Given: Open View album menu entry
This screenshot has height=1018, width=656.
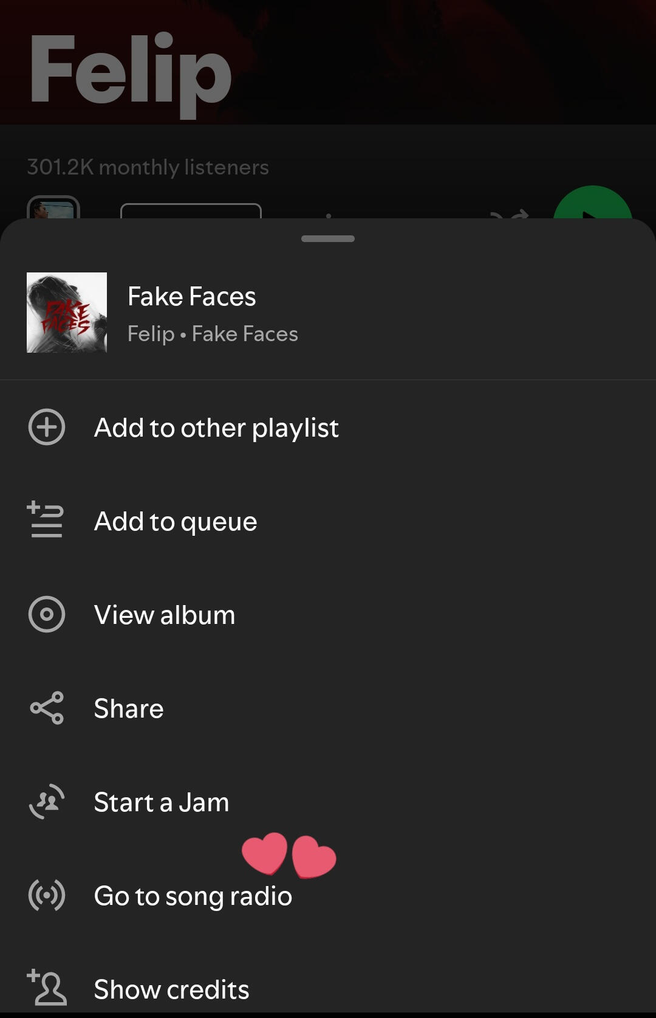Looking at the screenshot, I should 165,615.
